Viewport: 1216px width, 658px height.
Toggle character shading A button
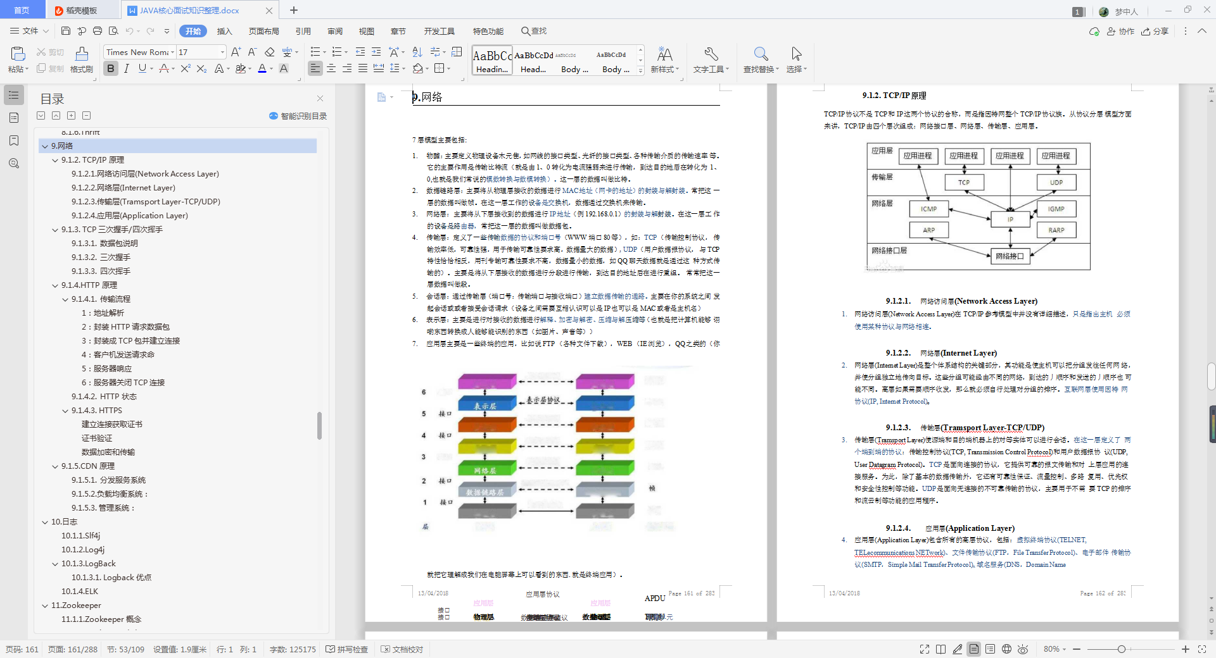[x=284, y=68]
